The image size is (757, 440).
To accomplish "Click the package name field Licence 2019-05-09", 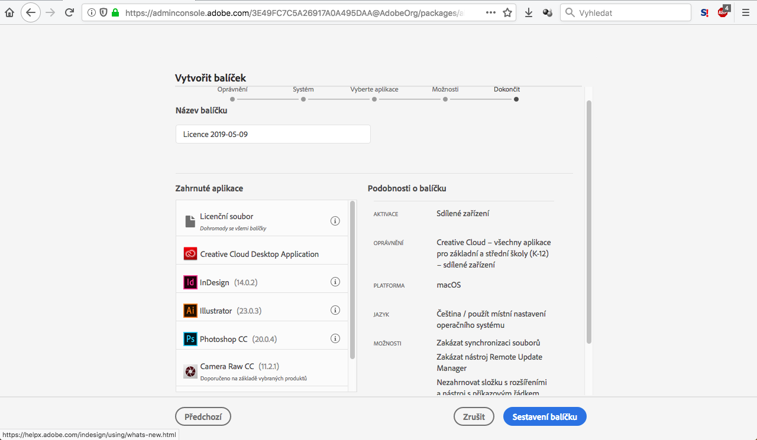I will point(273,134).
